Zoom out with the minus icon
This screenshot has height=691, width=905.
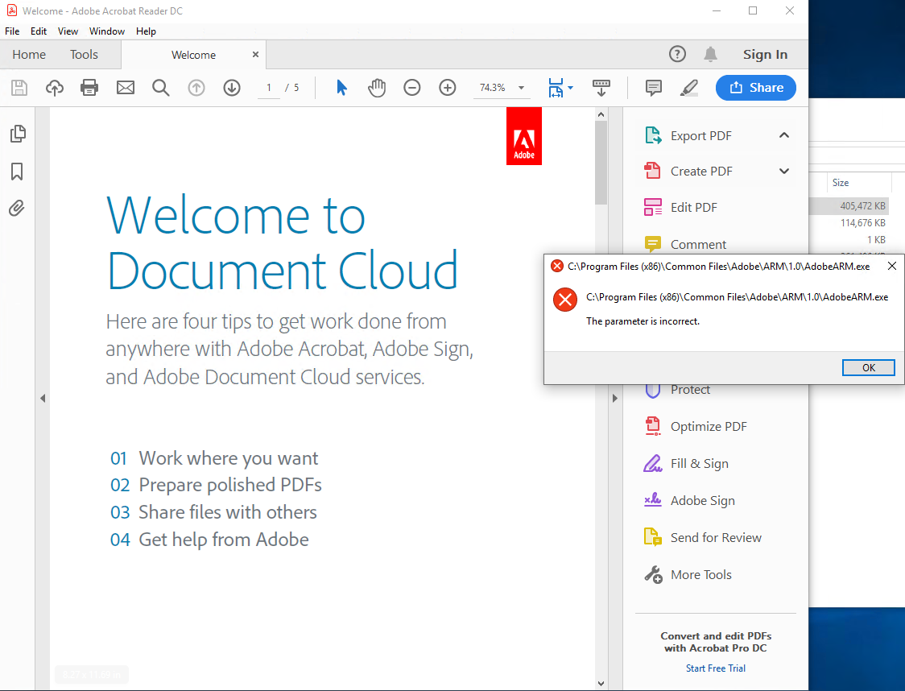[x=412, y=88]
